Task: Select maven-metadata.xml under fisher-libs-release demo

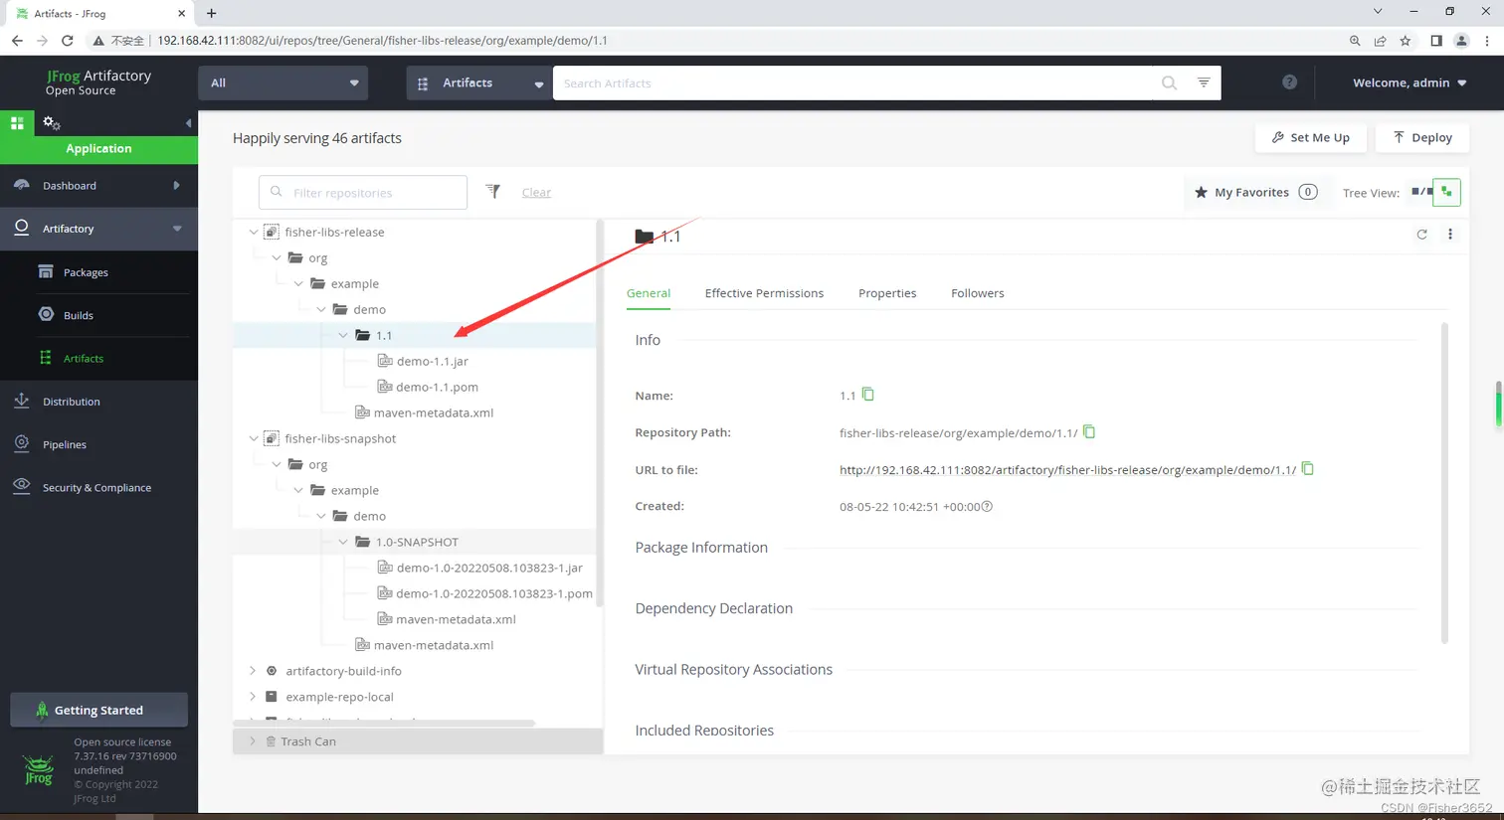Action: click(x=434, y=412)
